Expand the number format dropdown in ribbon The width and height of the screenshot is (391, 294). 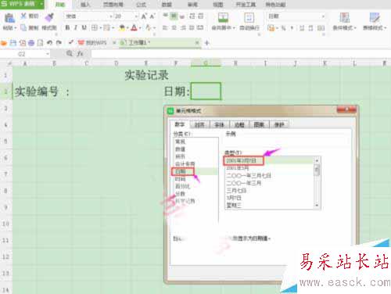[x=323, y=16]
